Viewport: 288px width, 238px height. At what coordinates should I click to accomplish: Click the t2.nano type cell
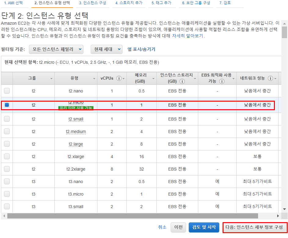[x=76, y=91]
